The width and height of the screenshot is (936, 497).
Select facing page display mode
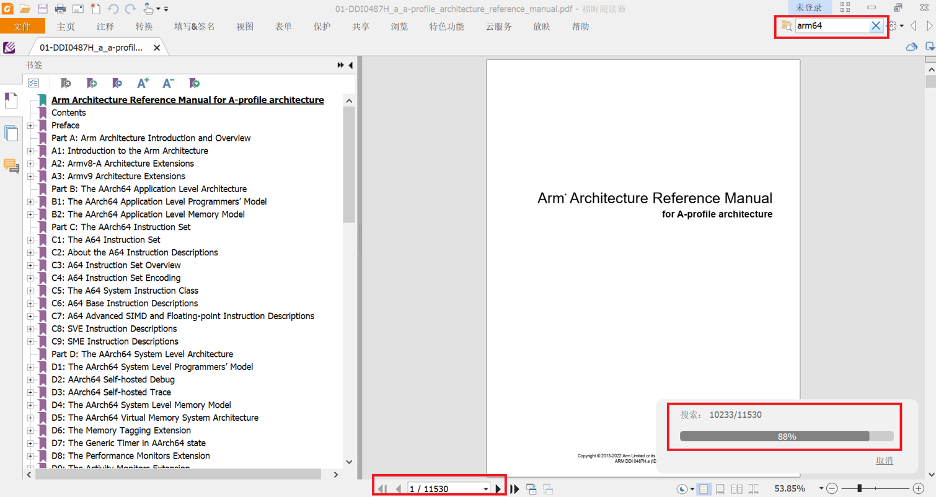738,488
